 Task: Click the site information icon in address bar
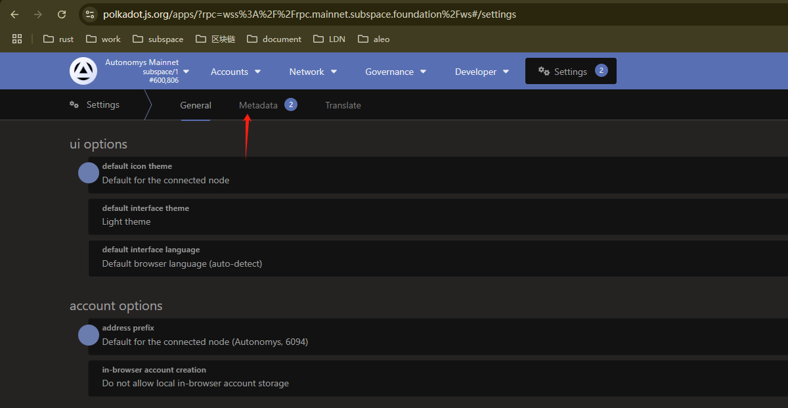(91, 14)
